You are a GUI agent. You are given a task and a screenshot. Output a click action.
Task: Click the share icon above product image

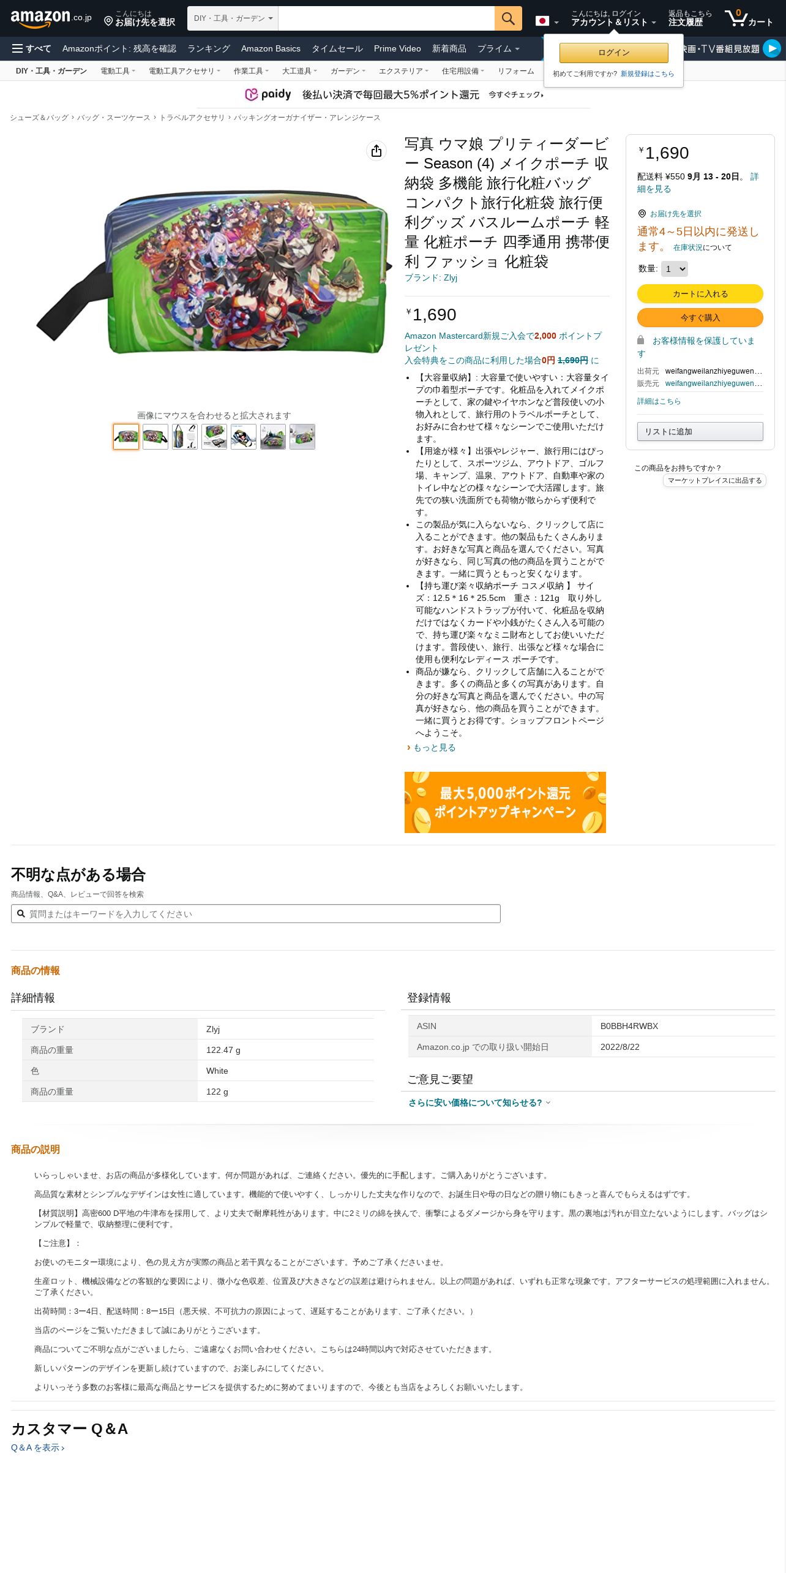click(x=376, y=151)
